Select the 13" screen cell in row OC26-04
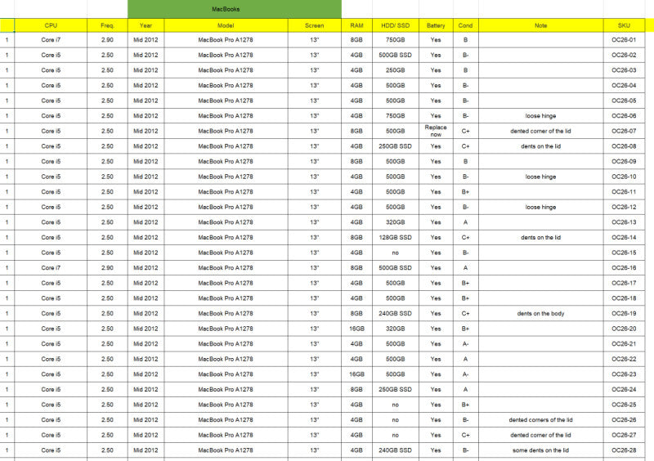 [315, 86]
